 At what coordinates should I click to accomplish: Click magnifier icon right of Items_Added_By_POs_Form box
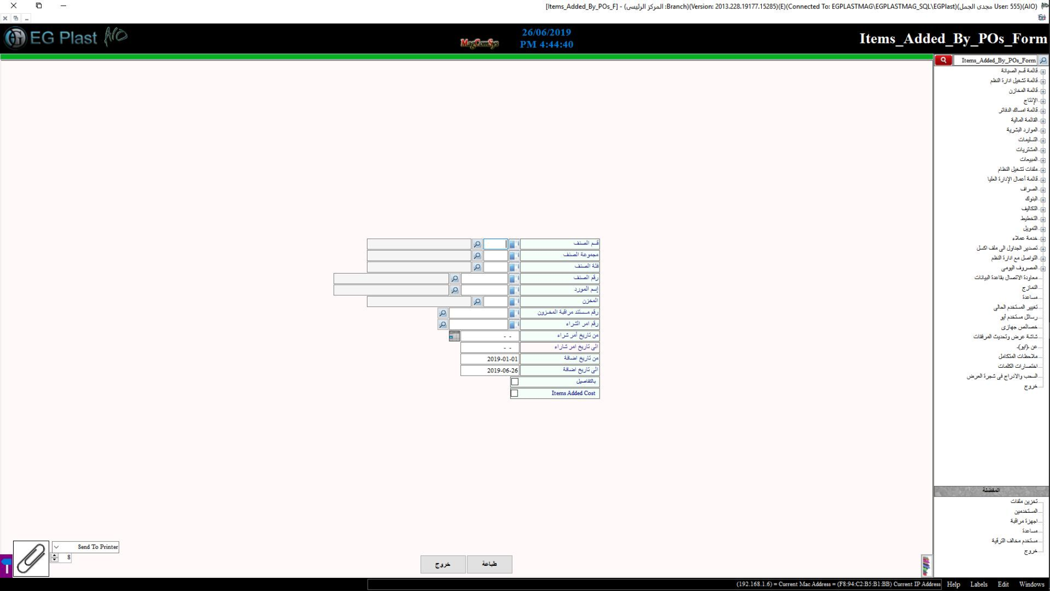click(1043, 60)
